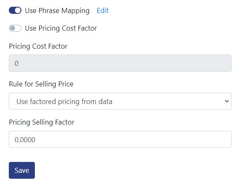The width and height of the screenshot is (242, 185).
Task: Select the "Pricing Selling Factor" field label
Action: tap(42, 122)
